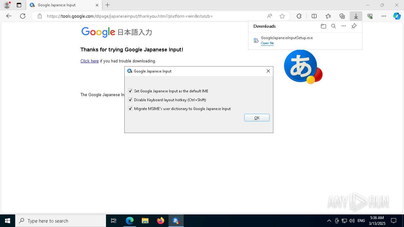Click the address bar URL
404x227 pixels.
[130, 16]
